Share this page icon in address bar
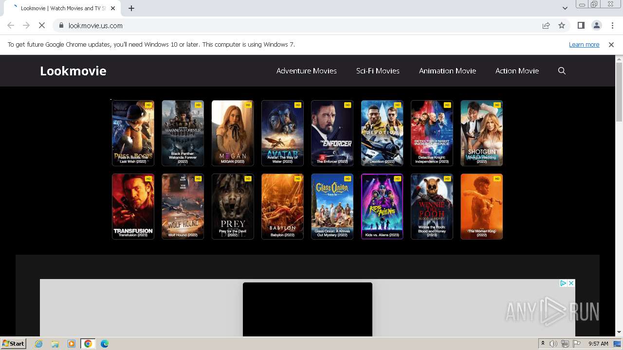The height and width of the screenshot is (350, 623). click(546, 25)
